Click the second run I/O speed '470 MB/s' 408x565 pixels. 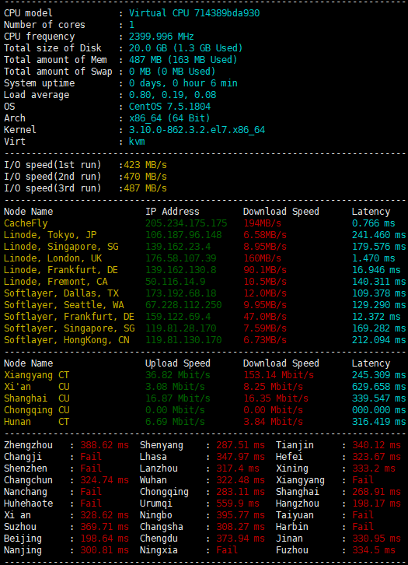[x=145, y=177]
